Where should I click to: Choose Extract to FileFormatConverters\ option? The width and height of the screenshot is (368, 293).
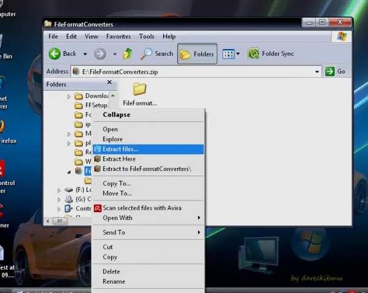[x=148, y=169]
